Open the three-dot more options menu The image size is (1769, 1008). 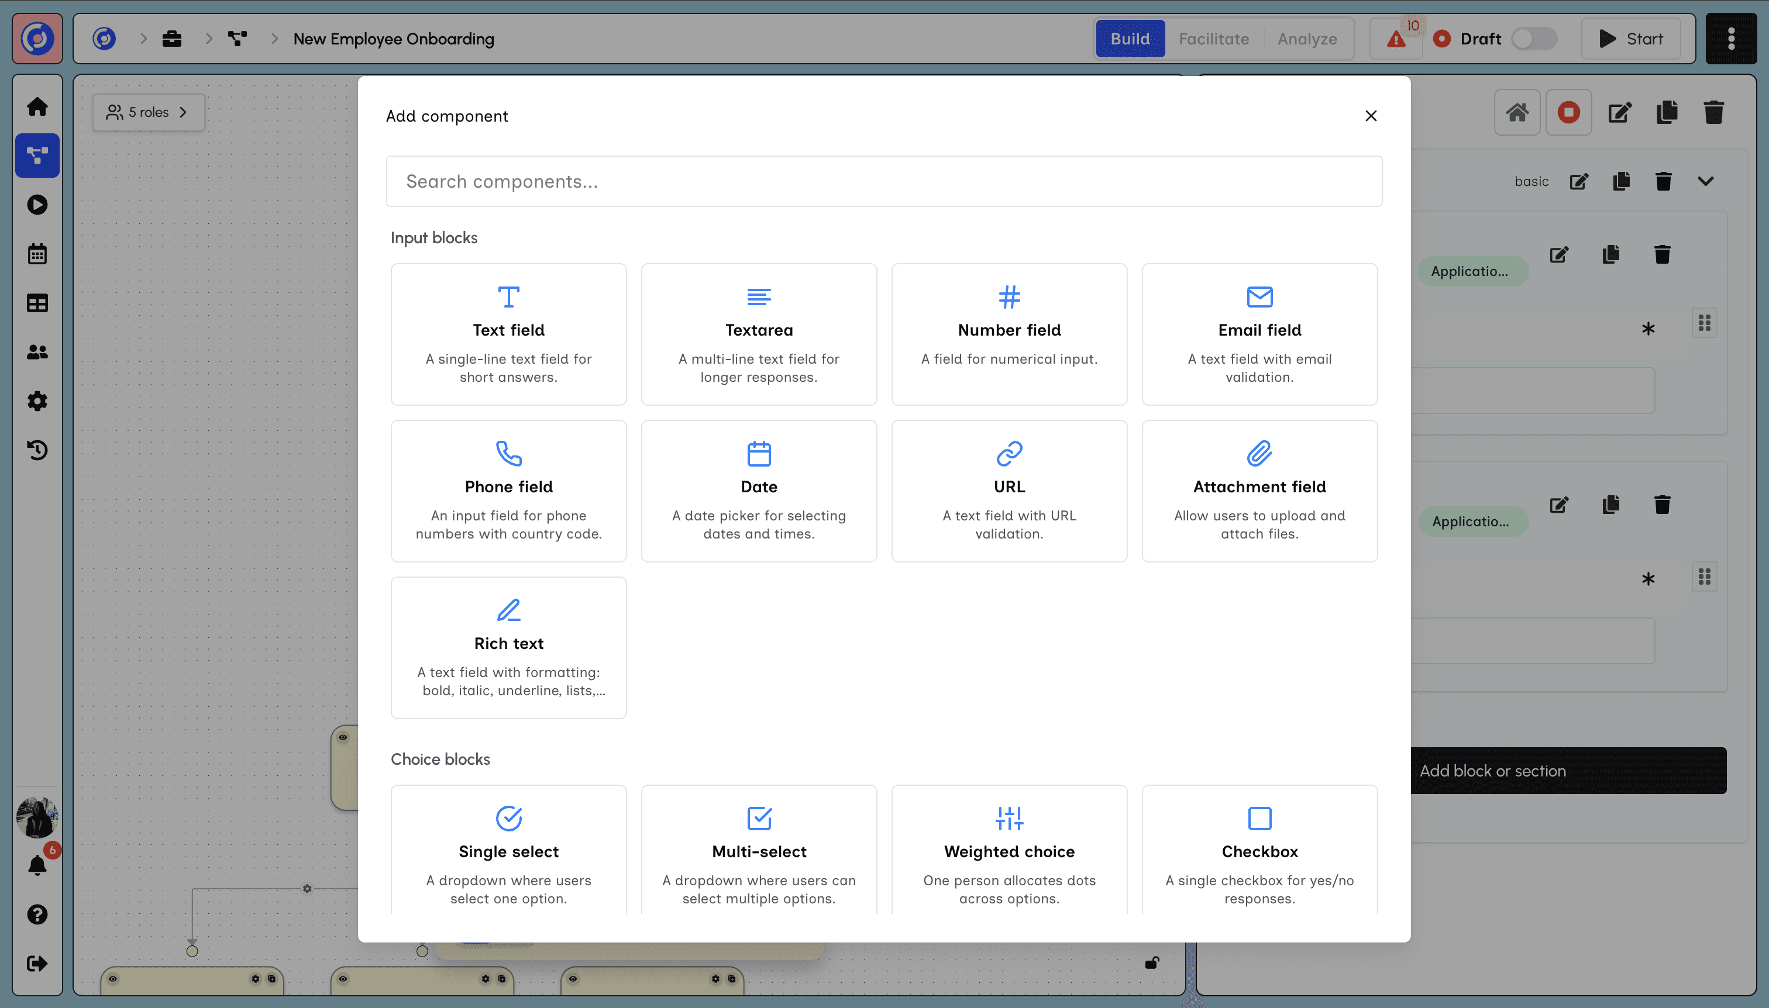(x=1731, y=39)
